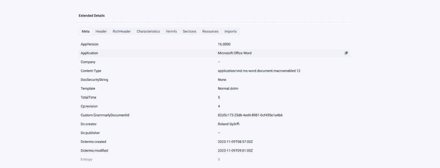Select the Dcterms:modified timestamp value
Viewport: 440px width, 168px height.
click(235, 150)
